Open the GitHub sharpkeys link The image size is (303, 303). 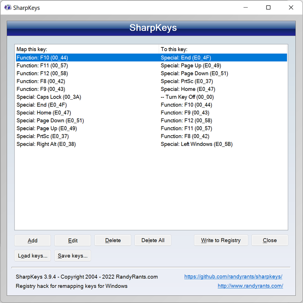pos(233,276)
